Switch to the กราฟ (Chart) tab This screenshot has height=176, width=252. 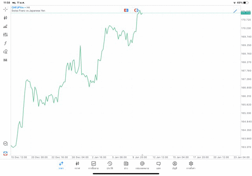[77, 165]
